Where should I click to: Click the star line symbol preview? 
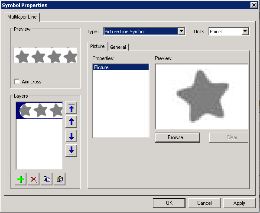[45, 55]
